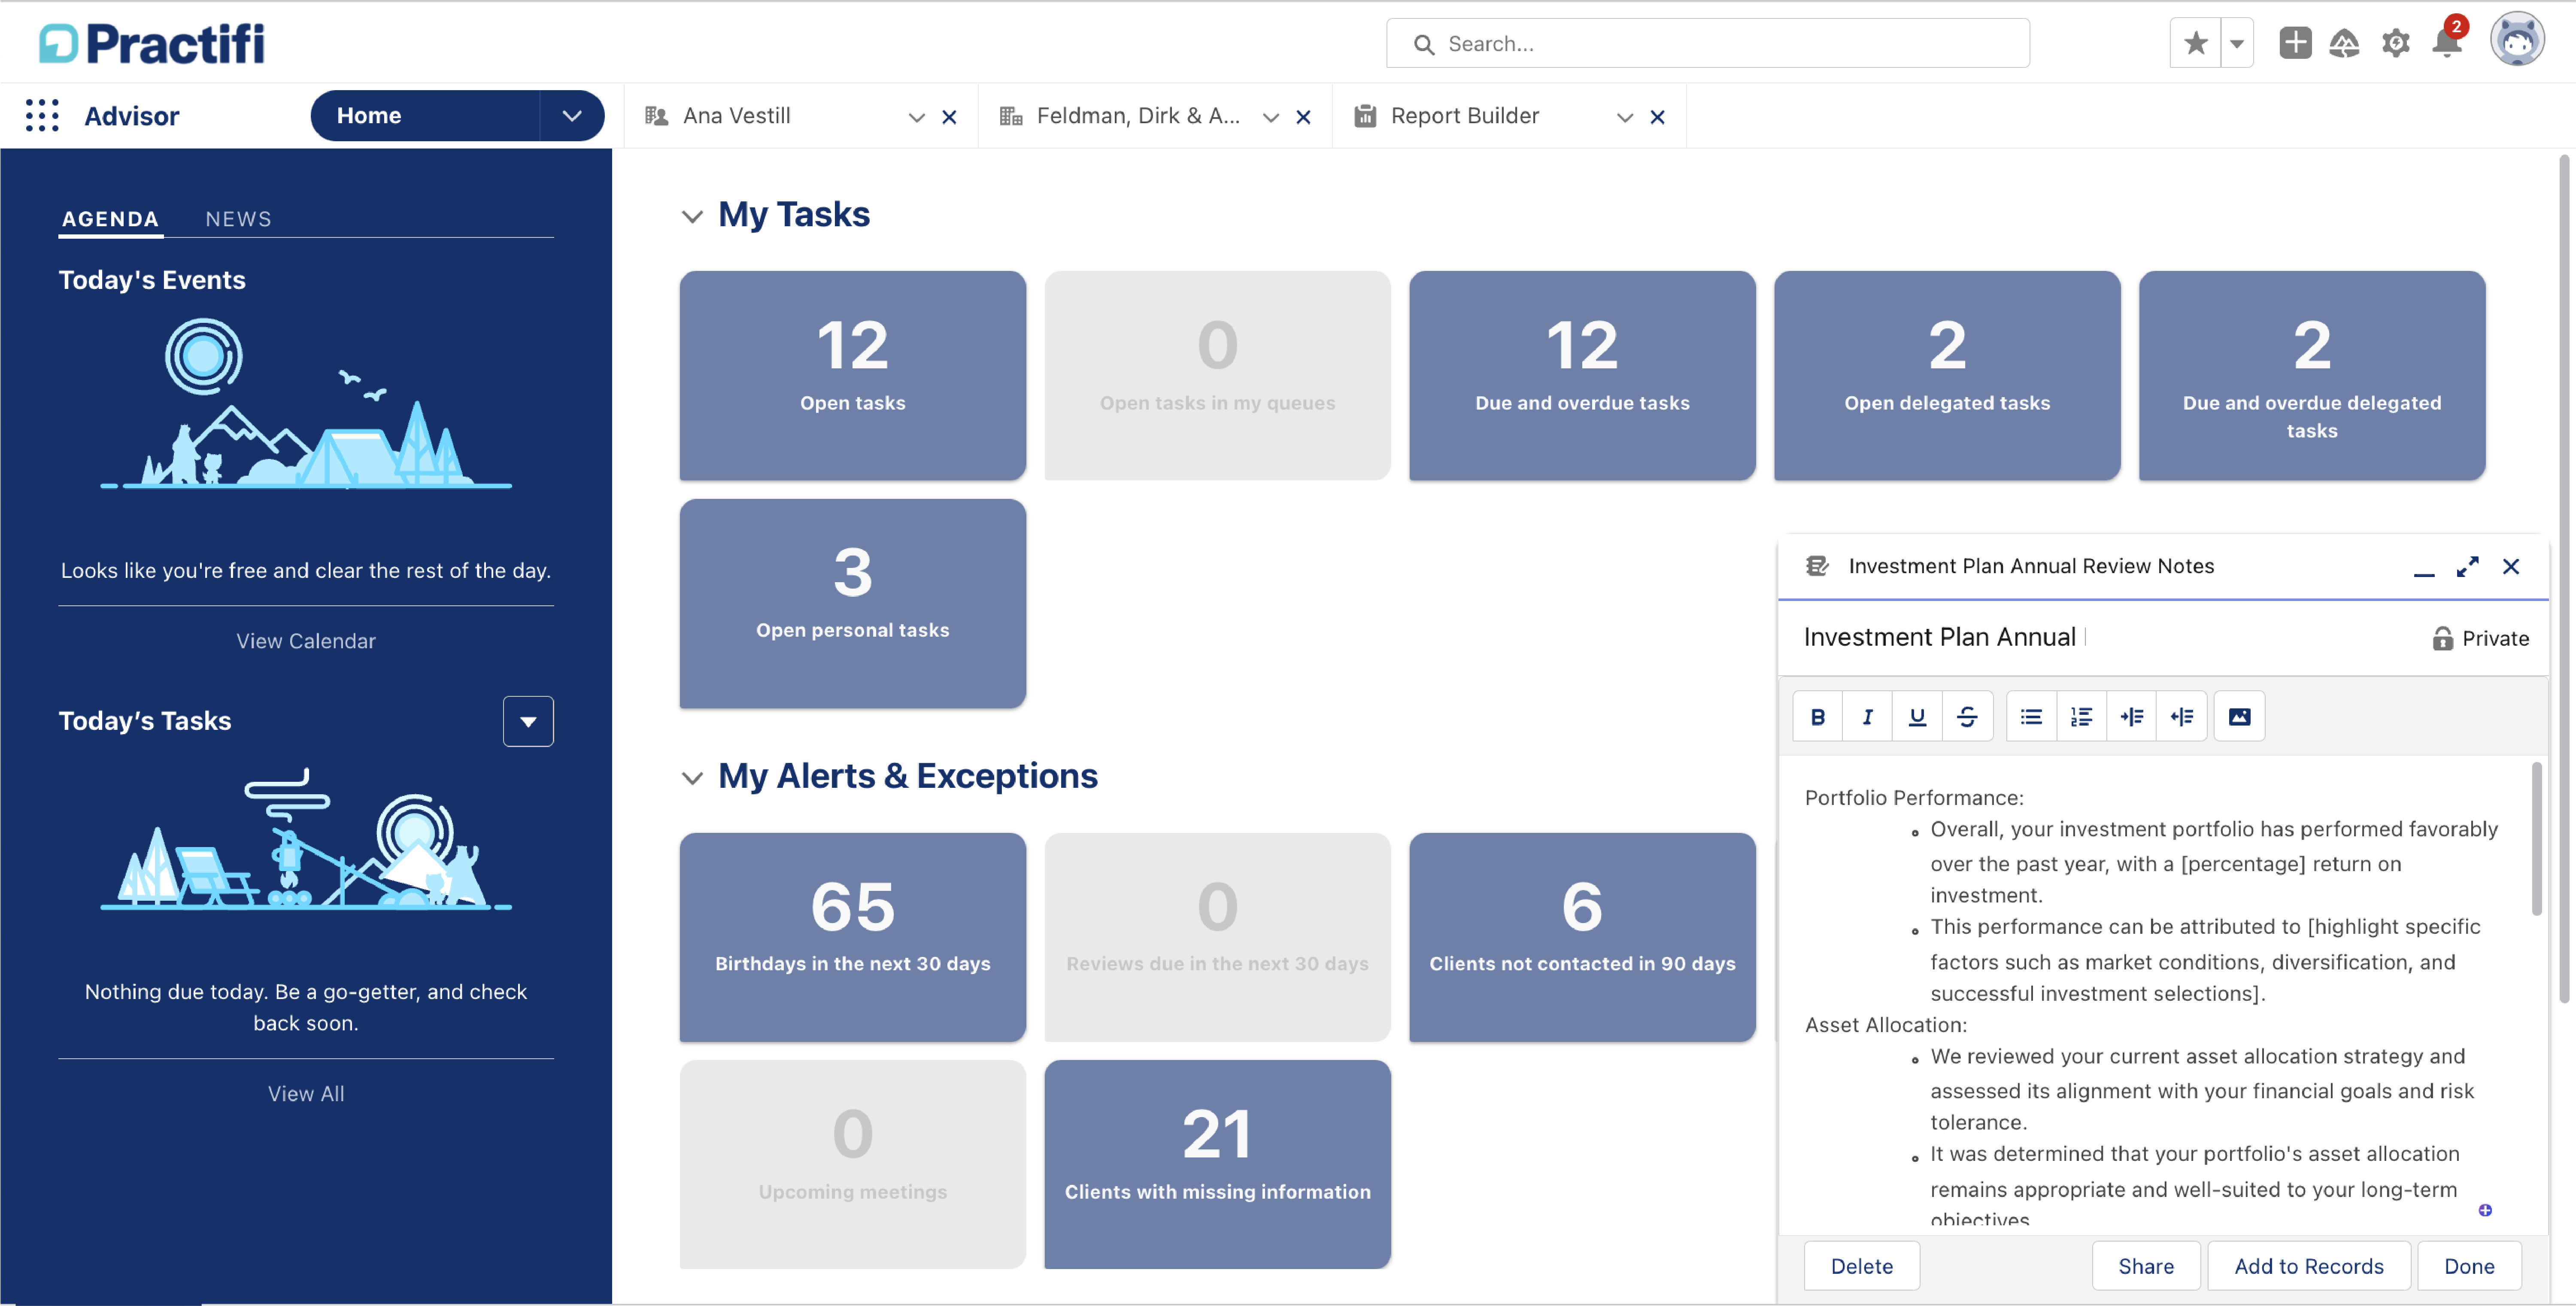Close the Ana Vestill tab
This screenshot has height=1306, width=2576.
coord(949,117)
